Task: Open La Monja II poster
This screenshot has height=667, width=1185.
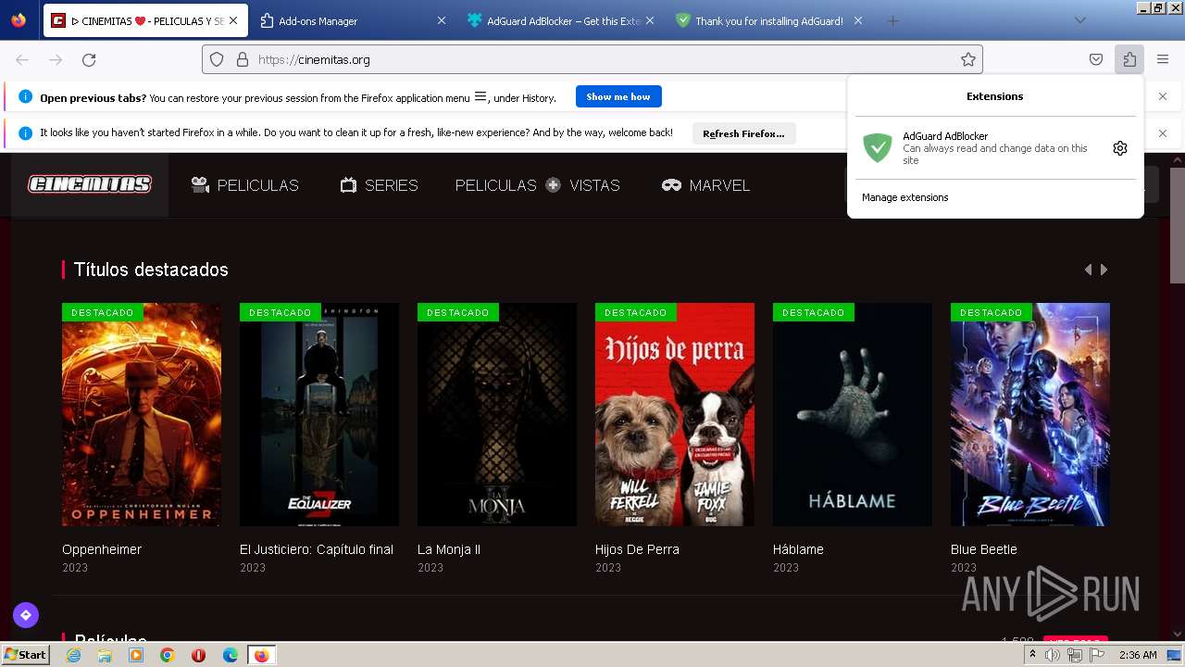Action: coord(497,414)
